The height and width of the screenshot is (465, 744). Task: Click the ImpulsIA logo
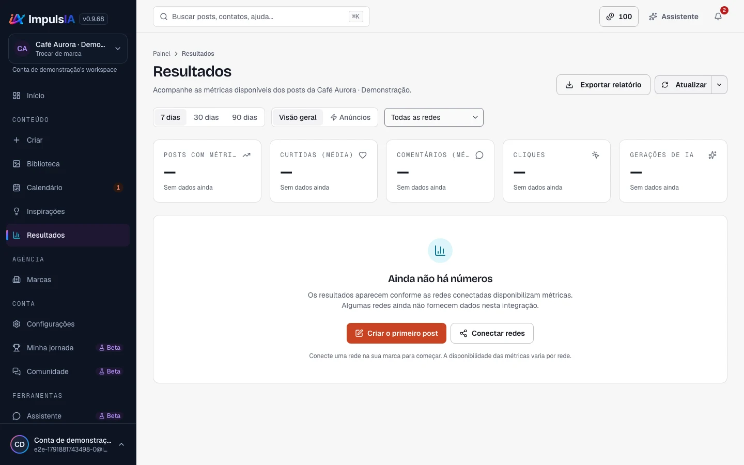(42, 19)
